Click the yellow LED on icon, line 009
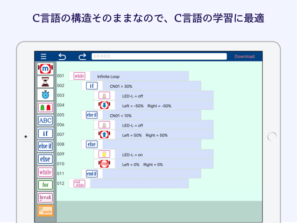The image size is (297, 223). (104, 154)
